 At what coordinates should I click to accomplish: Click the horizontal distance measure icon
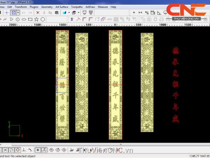click(140, 13)
